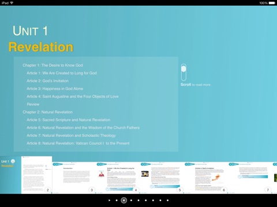277x207 pixels.
Task: Open page 7 thumbnail
Action: 250,178
